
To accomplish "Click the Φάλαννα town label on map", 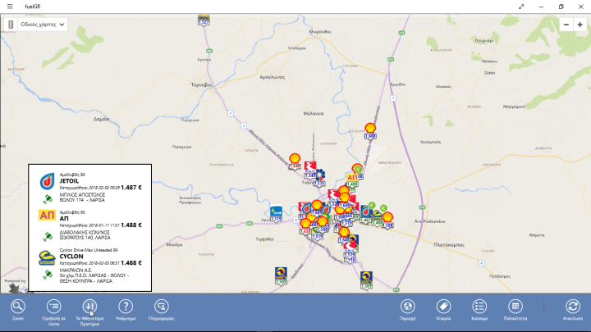I will (314, 113).
